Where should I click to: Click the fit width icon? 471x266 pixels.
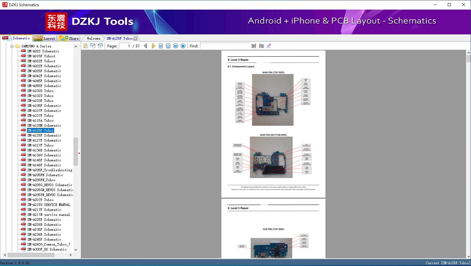coord(161,46)
